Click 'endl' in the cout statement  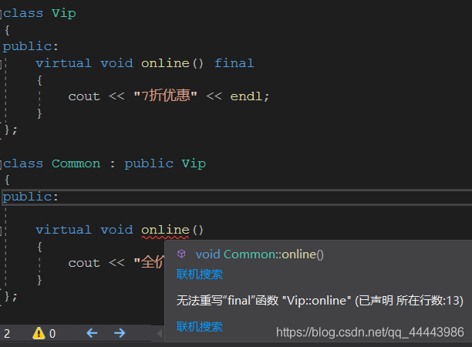pyautogui.click(x=246, y=96)
